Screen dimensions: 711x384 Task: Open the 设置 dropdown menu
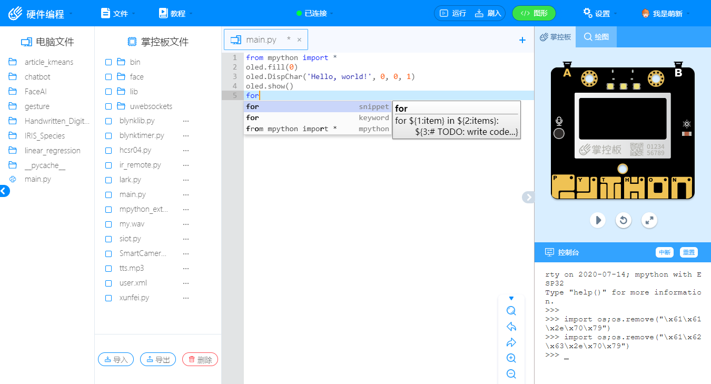click(600, 13)
